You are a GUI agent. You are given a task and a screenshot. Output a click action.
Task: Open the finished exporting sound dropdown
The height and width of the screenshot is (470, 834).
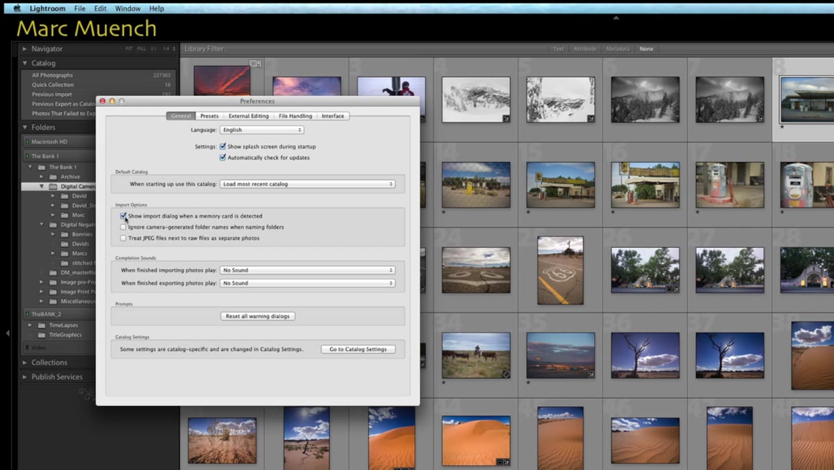pyautogui.click(x=307, y=284)
